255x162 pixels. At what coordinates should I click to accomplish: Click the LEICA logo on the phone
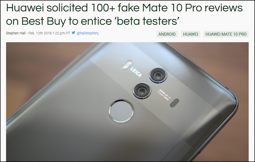tap(136, 72)
